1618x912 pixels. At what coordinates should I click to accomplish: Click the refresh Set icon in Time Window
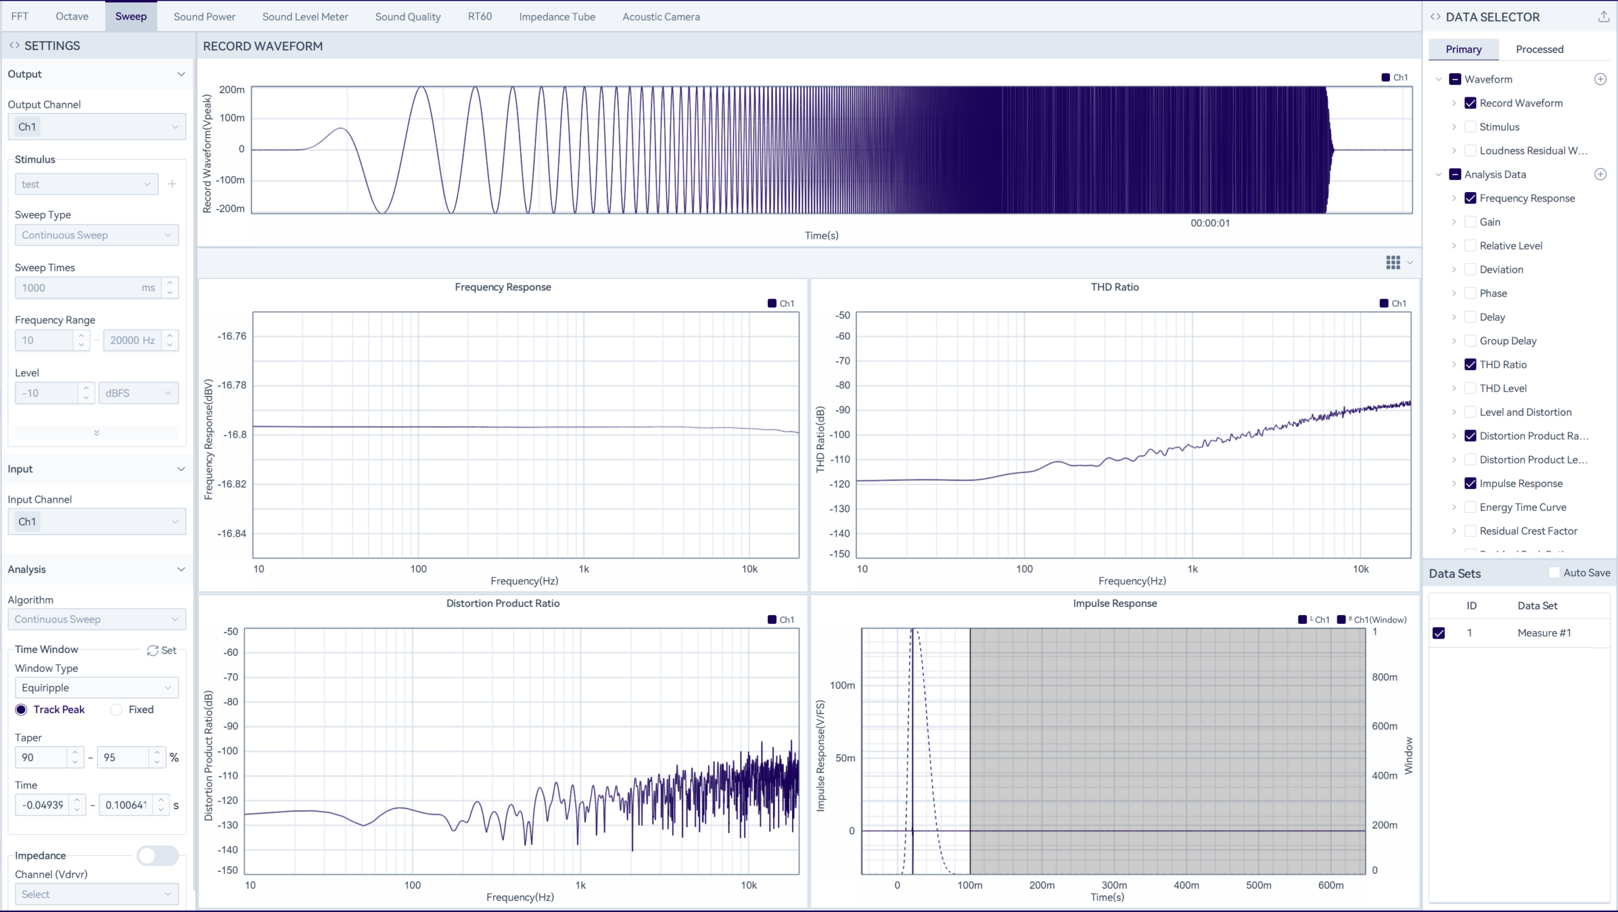[153, 651]
